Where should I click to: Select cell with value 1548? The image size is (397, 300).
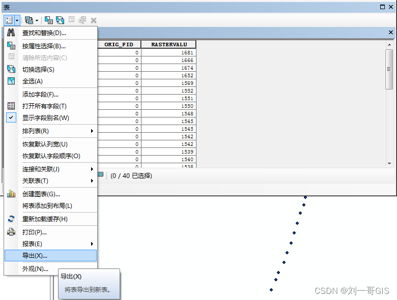[169, 113]
